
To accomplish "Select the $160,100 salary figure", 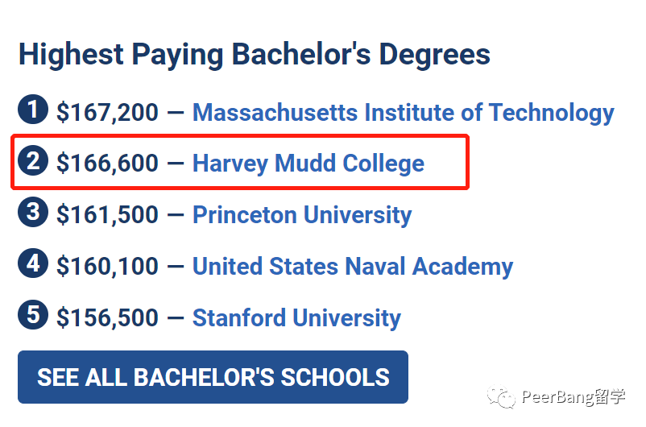I will coord(107,266).
